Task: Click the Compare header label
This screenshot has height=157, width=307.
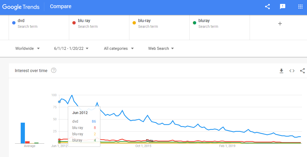Action: point(61,7)
